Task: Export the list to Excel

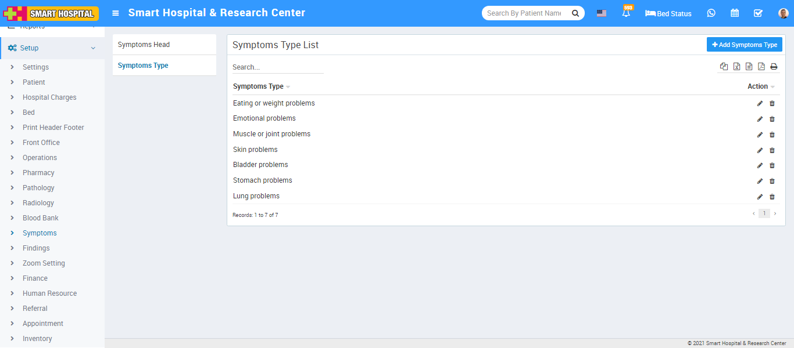Action: tap(736, 67)
